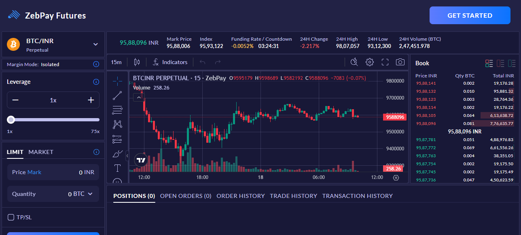Enable the TP/SL checkbox
This screenshot has width=521, height=235.
tap(11, 217)
